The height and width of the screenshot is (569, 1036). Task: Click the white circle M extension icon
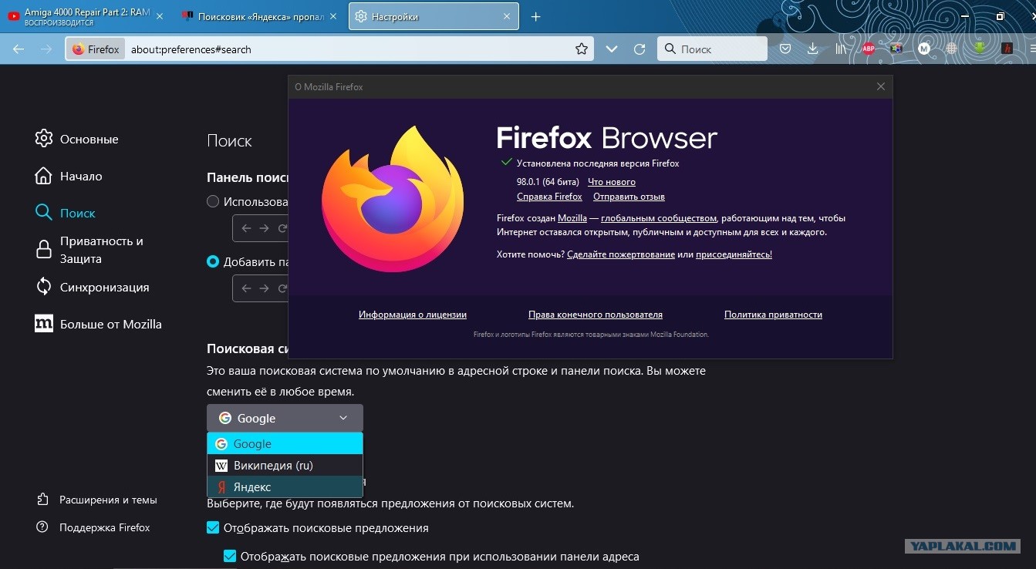924,49
